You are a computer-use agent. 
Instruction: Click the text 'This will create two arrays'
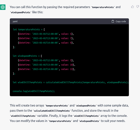coord(27,105)
